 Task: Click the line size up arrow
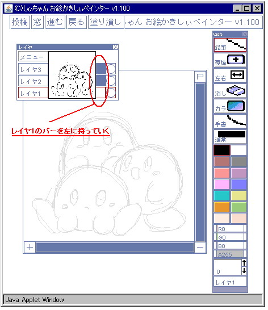[244, 263]
